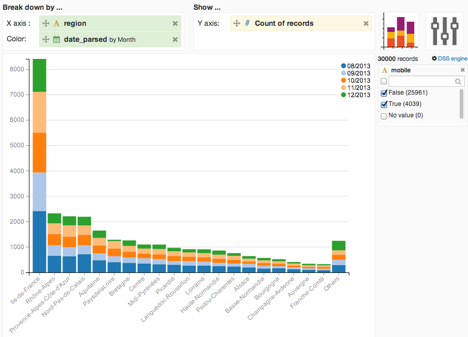Remove date_parsed from Color field
Screen dimensions: 468x337
[175, 39]
